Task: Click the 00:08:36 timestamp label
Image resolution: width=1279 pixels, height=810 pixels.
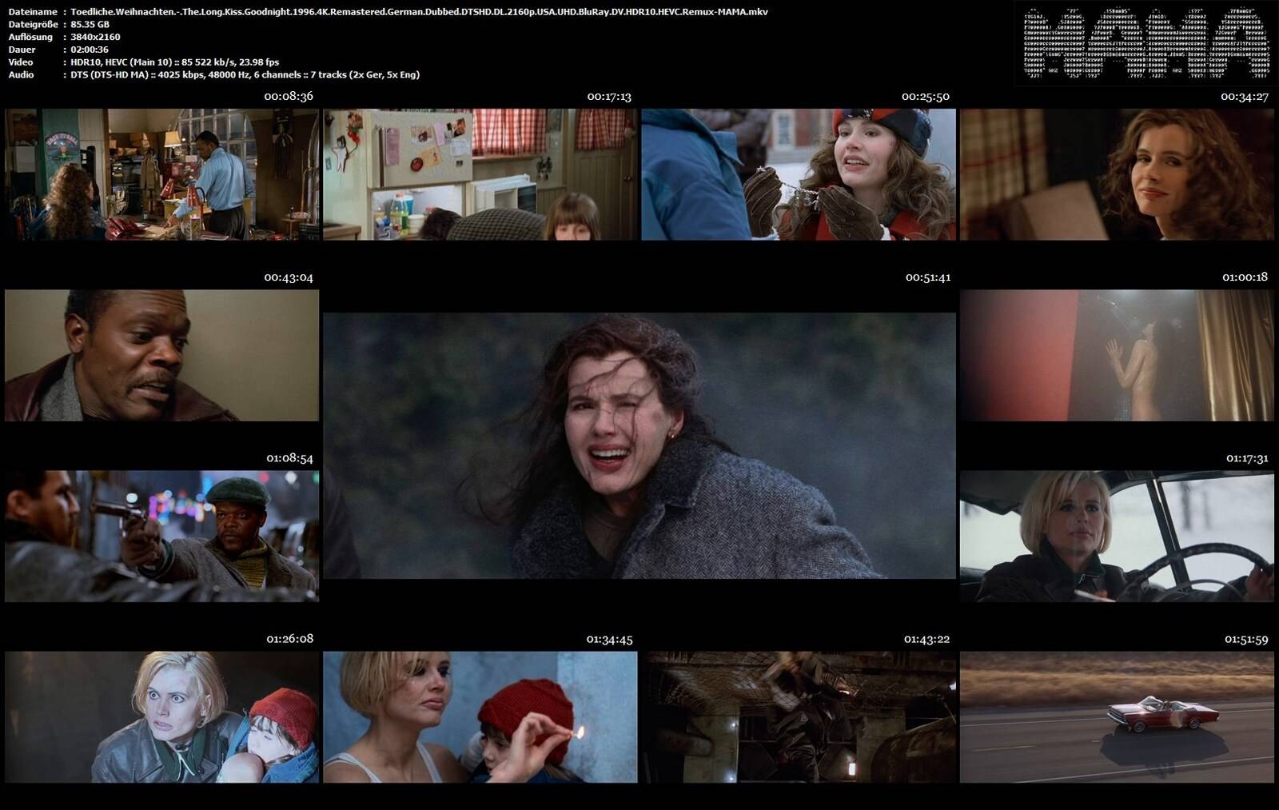Action: 289,96
